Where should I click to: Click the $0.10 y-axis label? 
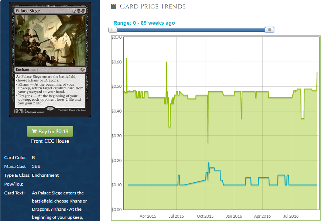[116, 185]
